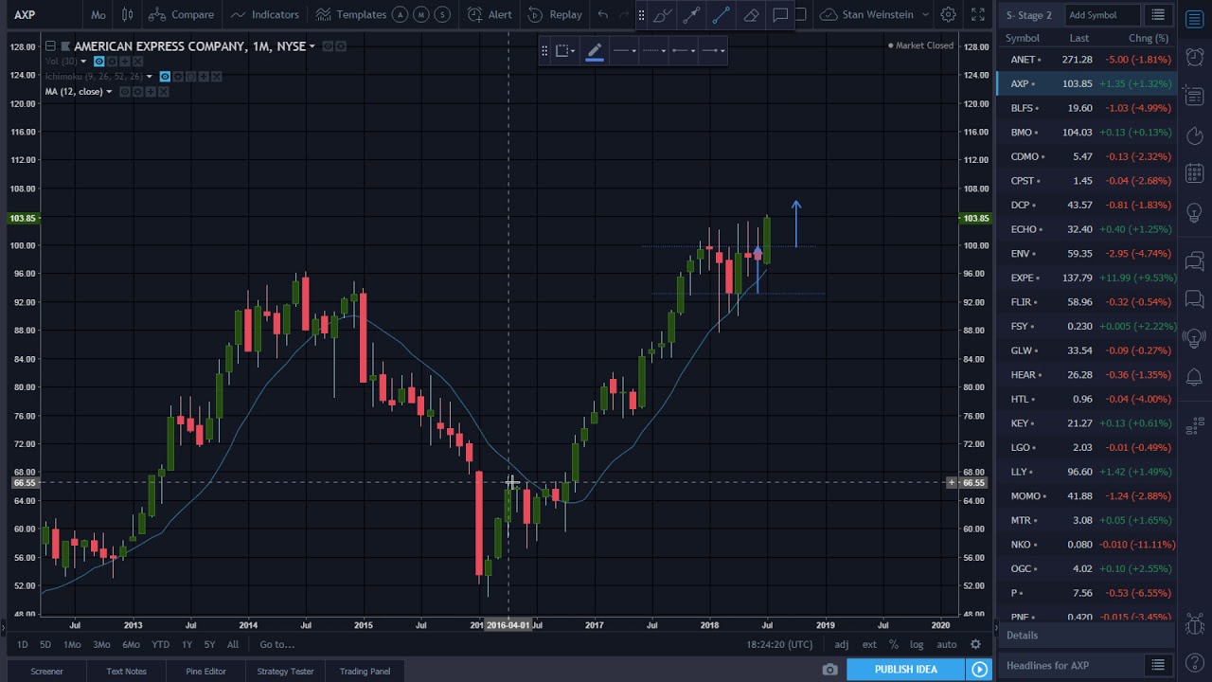Enter fullscreen chart mode
The height and width of the screenshot is (682, 1212).
(x=978, y=14)
